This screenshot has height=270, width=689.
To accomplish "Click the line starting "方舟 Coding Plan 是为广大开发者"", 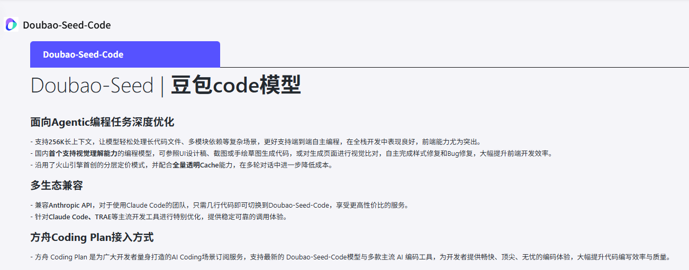I will coord(350,257).
